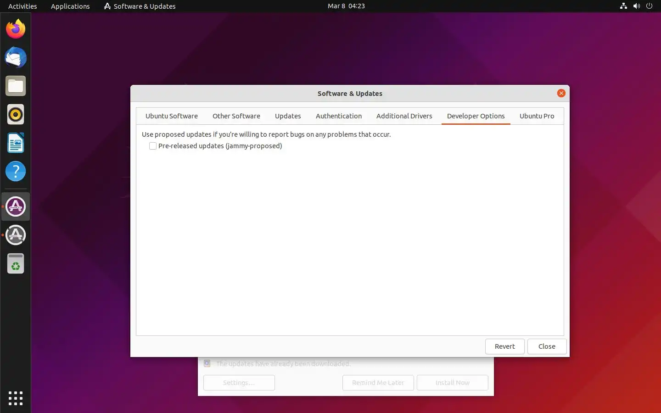Open the Applications menu in top bar

click(70, 6)
